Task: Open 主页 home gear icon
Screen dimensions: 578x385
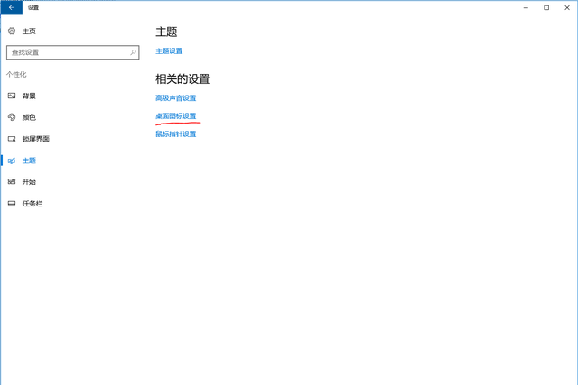Action: (12, 31)
